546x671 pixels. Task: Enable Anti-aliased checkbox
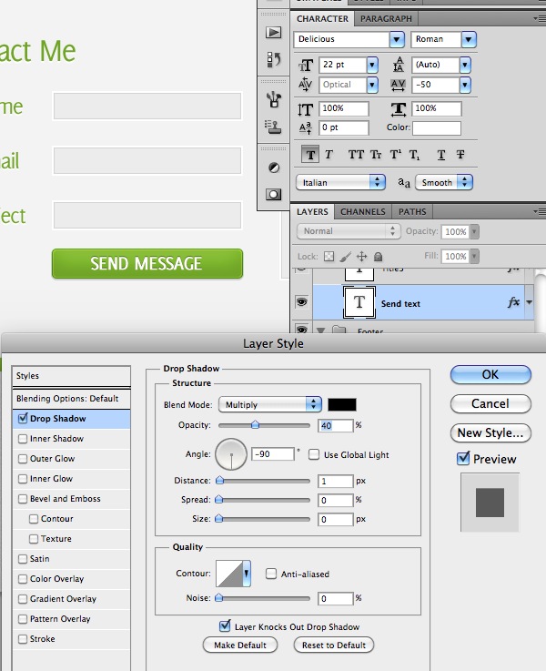(271, 574)
